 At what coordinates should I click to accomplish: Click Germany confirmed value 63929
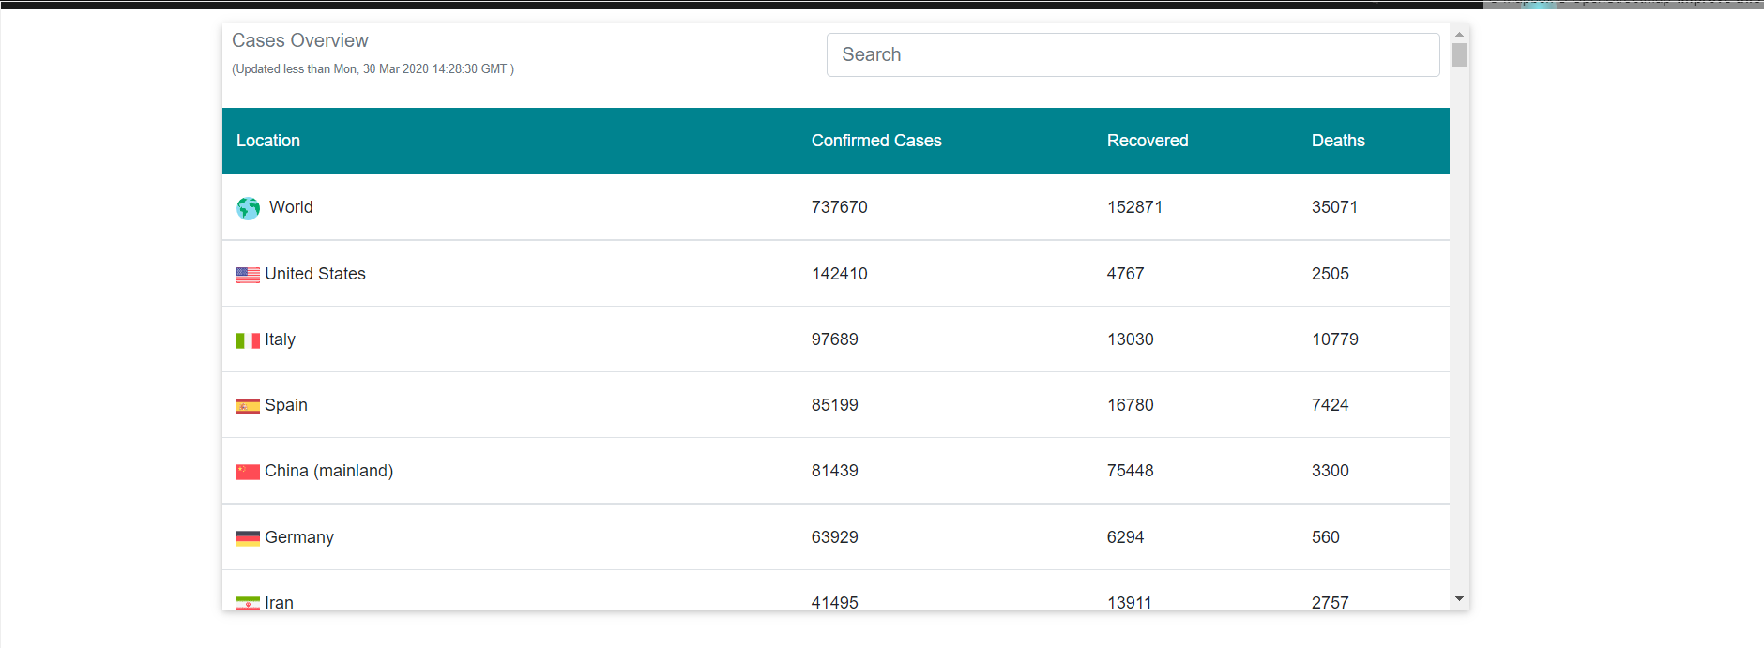pyautogui.click(x=835, y=537)
